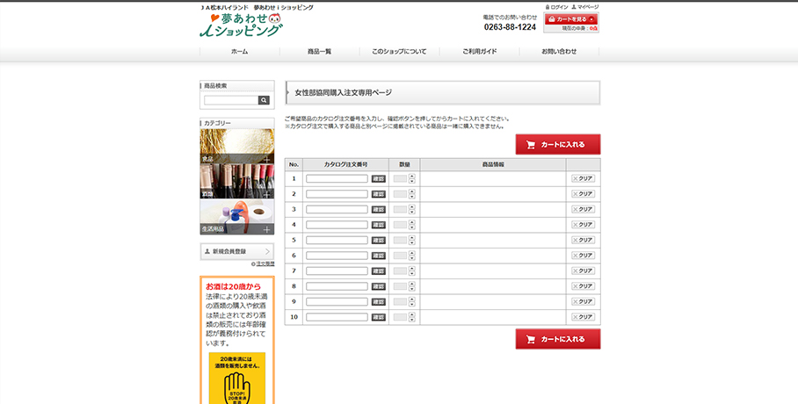Expand the 生活用品 category plus icon
The width and height of the screenshot is (798, 404).
(266, 229)
